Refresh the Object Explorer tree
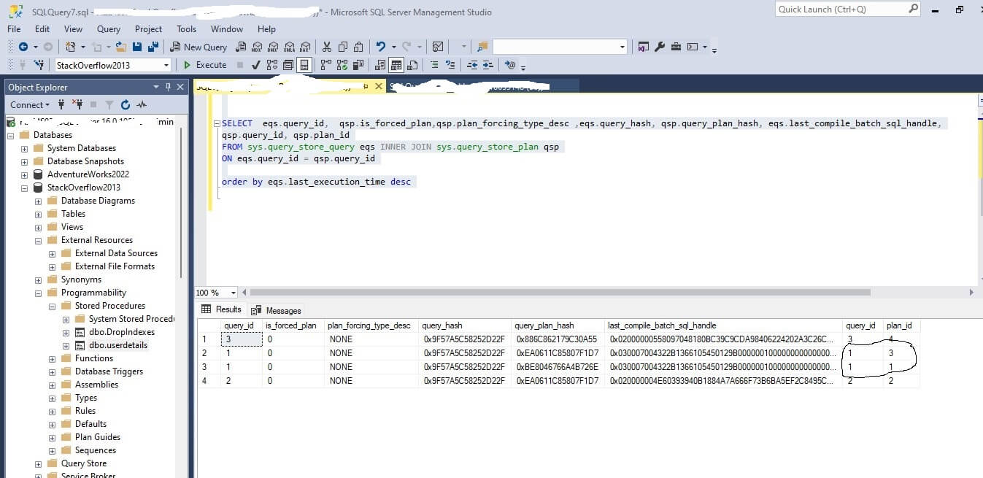983x478 pixels. (126, 105)
